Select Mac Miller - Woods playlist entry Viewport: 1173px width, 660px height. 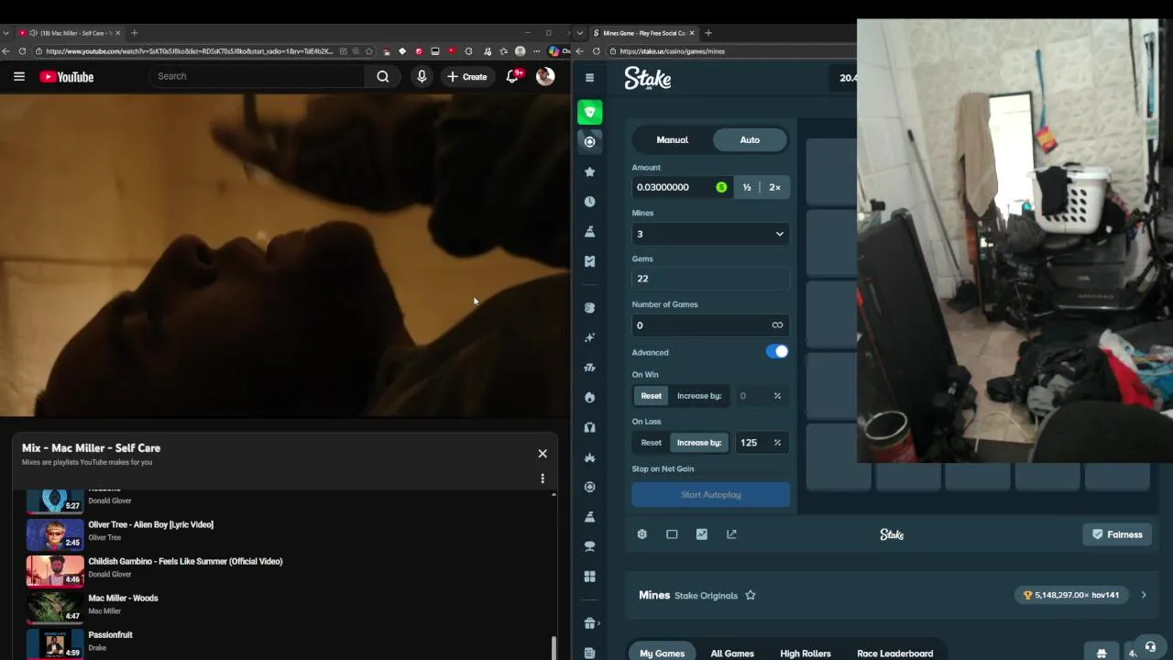pos(123,598)
